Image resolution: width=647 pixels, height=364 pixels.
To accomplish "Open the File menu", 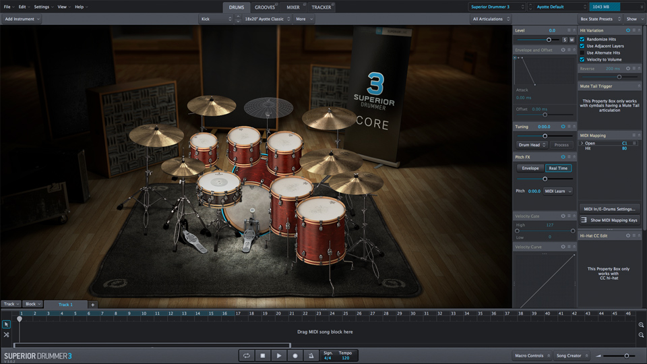I will (x=9, y=7).
